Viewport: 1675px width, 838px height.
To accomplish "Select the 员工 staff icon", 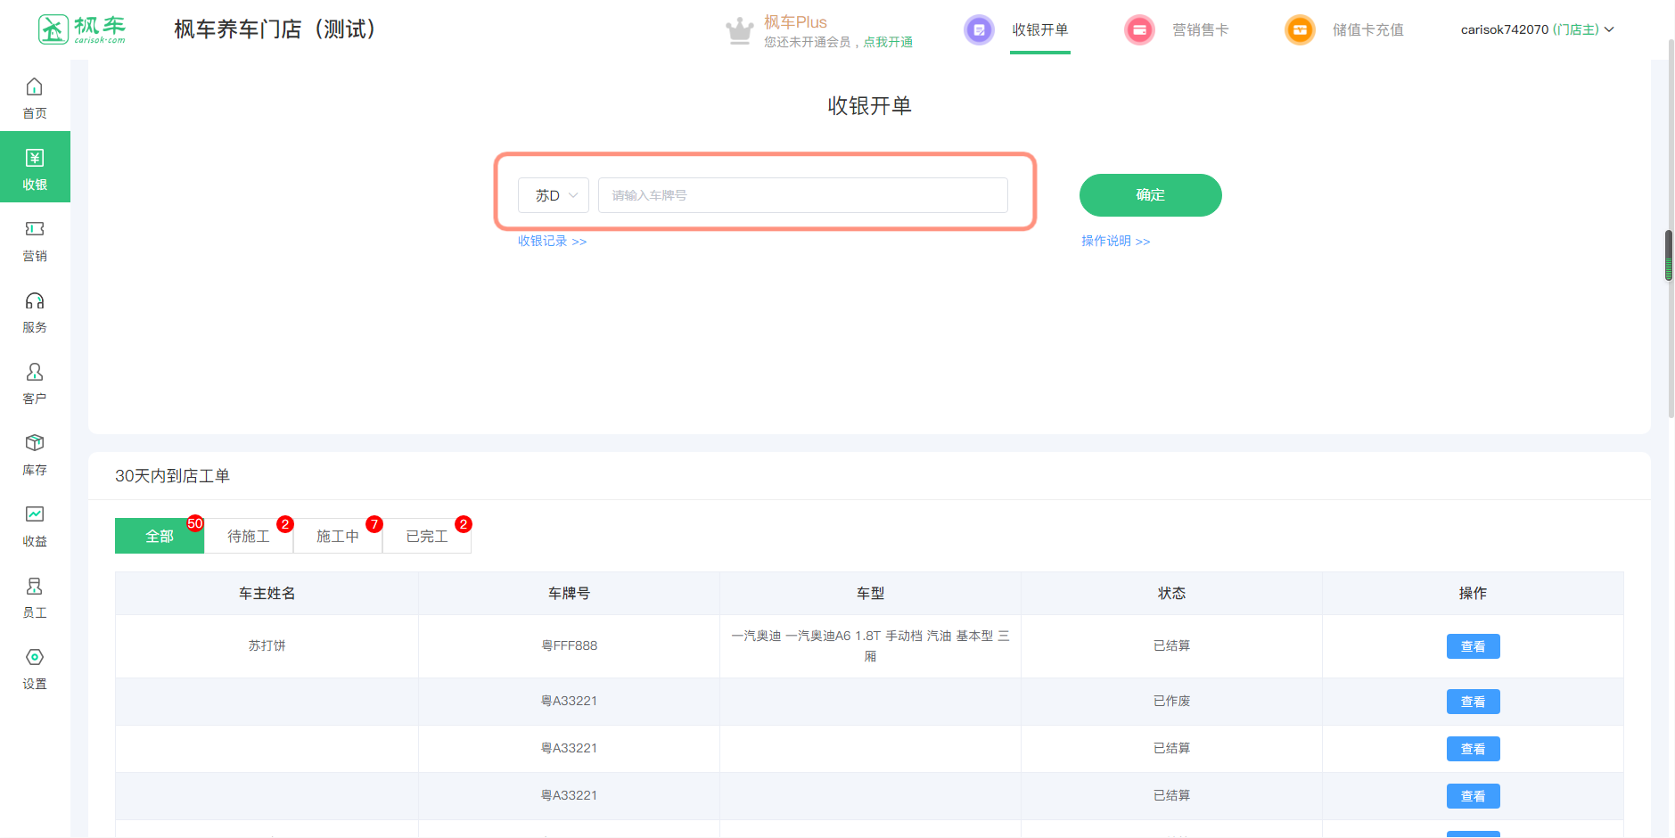I will pos(35,587).
